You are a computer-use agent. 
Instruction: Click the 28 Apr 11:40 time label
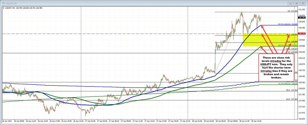click(245, 121)
